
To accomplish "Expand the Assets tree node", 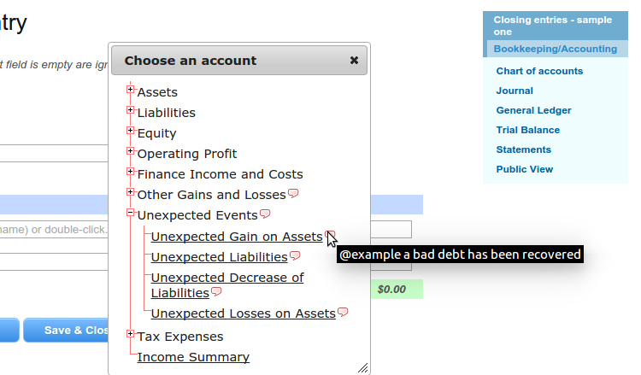I will [x=130, y=89].
